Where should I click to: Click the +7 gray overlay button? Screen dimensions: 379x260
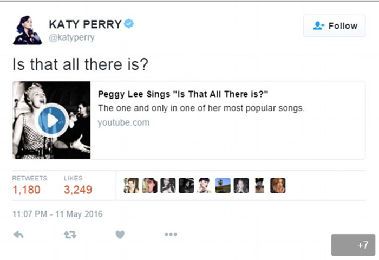click(x=352, y=245)
